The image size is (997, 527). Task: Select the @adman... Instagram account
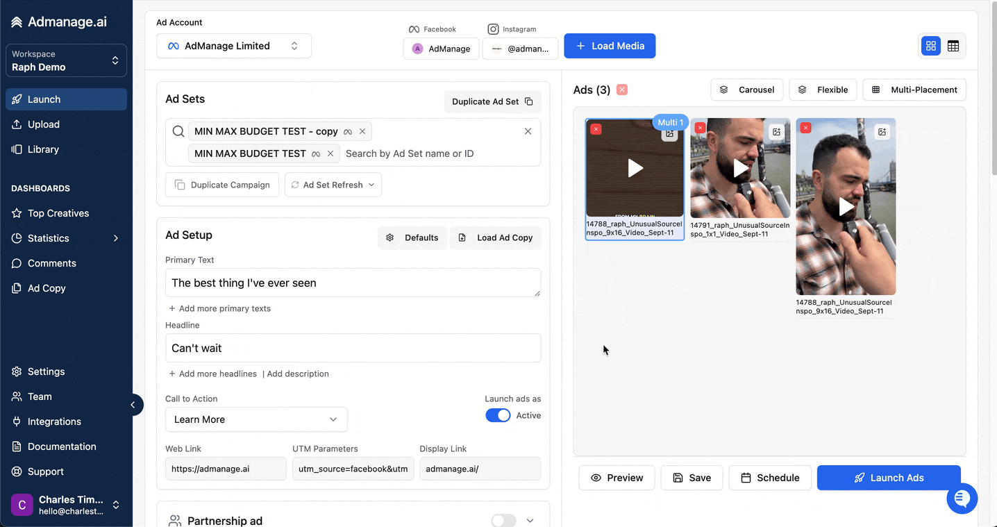click(520, 49)
